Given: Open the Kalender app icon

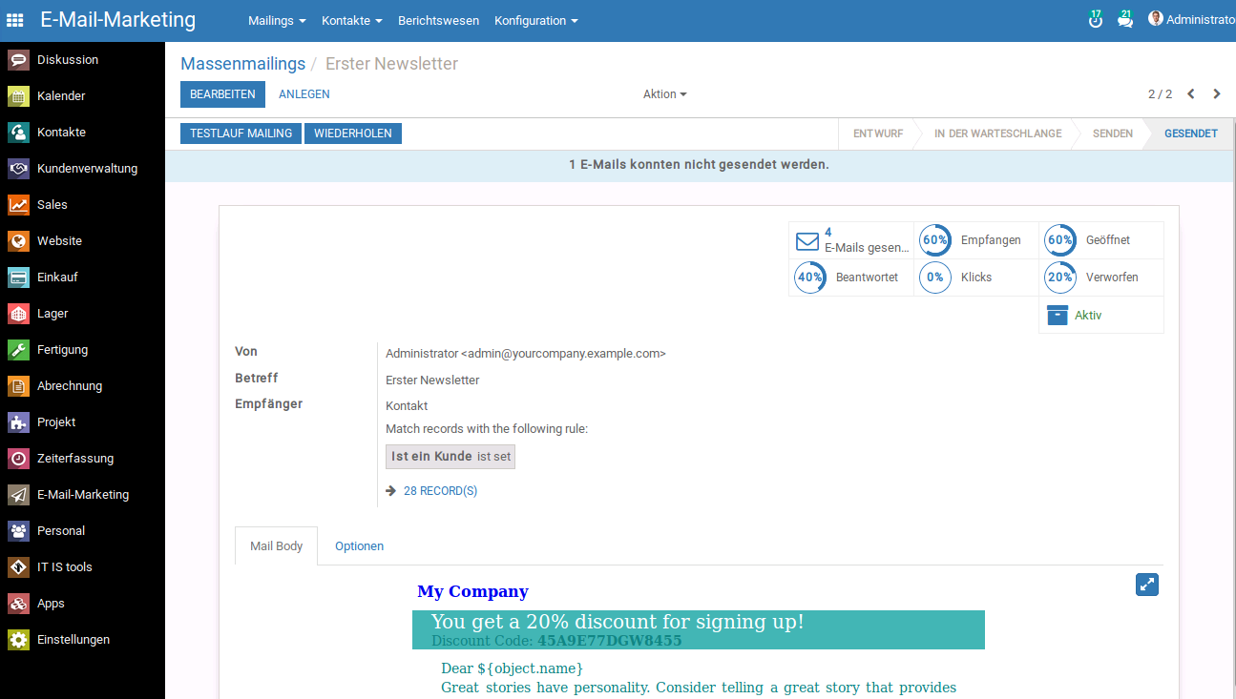Looking at the screenshot, I should (19, 96).
